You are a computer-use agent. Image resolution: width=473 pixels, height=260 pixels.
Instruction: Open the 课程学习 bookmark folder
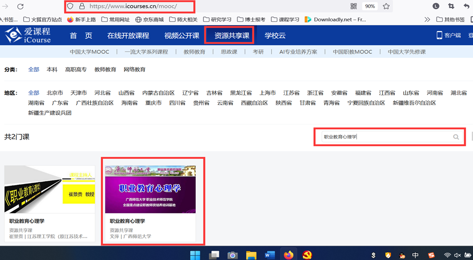285,19
